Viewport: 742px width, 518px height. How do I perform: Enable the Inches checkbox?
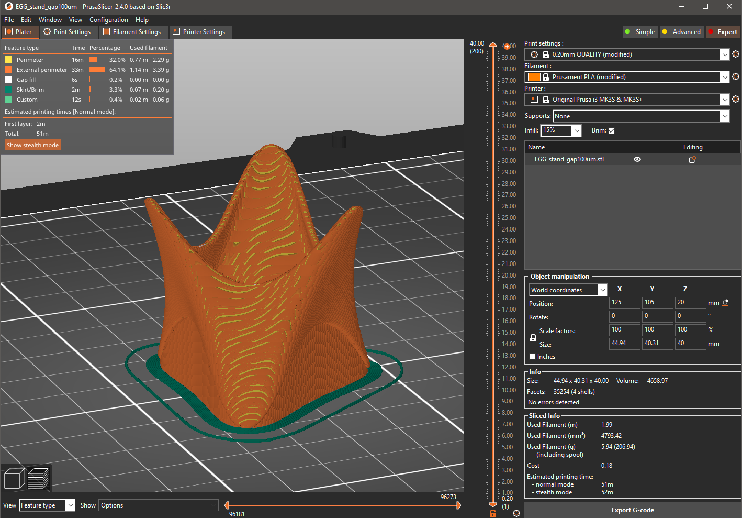[x=533, y=357]
